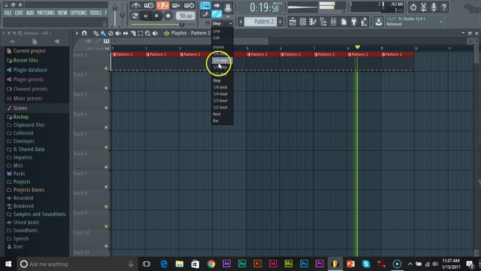The height and width of the screenshot is (271, 481).
Task: Click the record button
Action: pyautogui.click(x=168, y=16)
